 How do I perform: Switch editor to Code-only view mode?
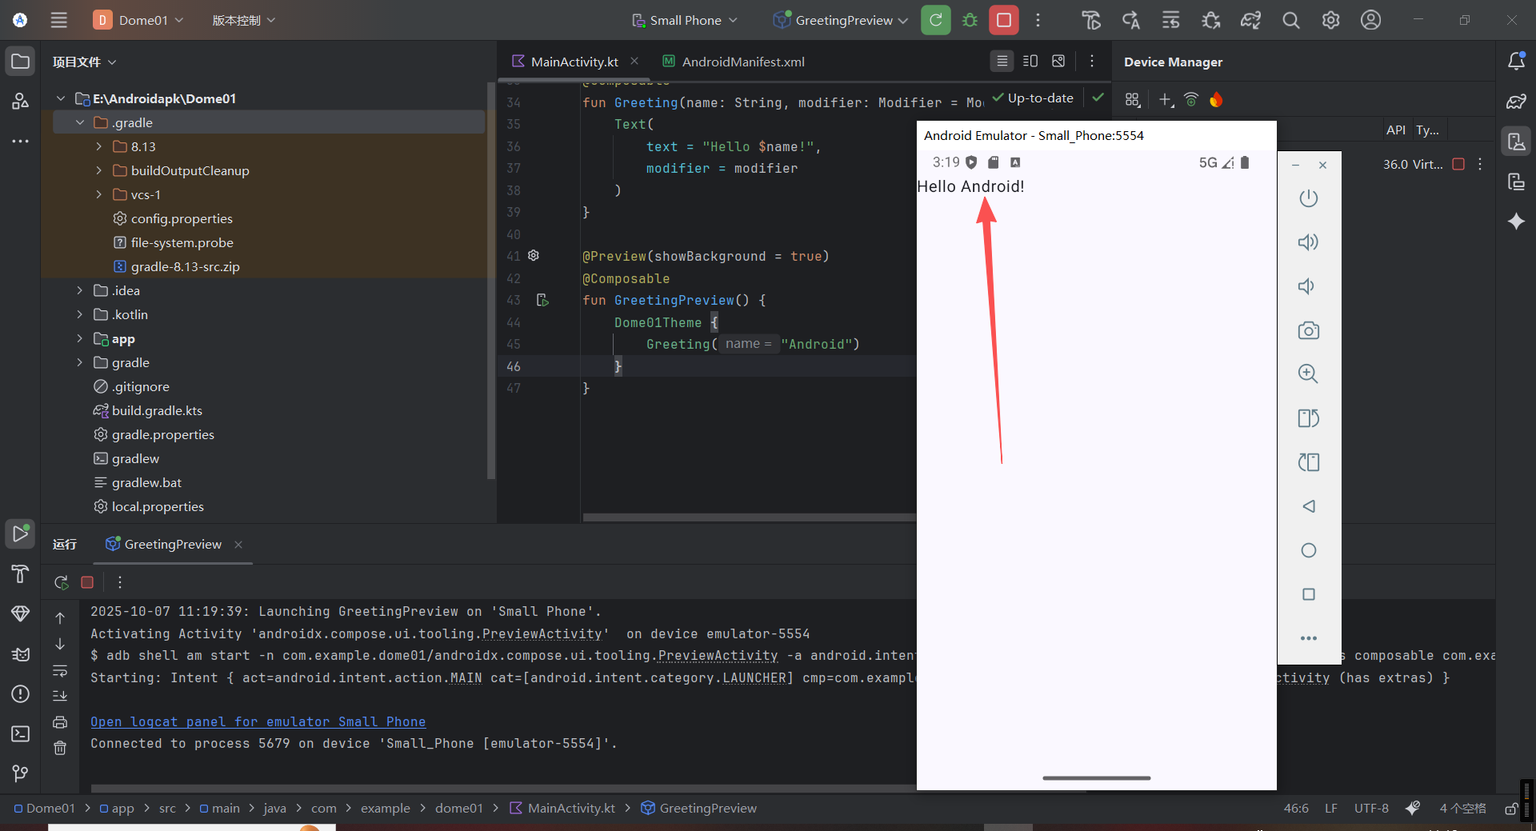1002,61
